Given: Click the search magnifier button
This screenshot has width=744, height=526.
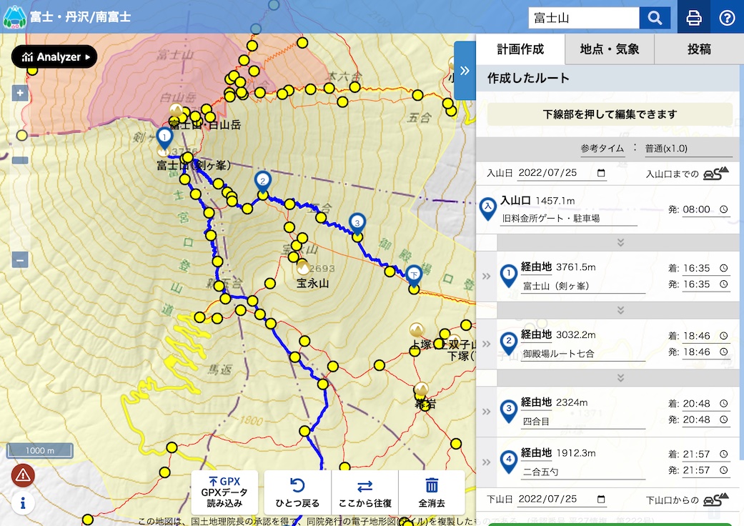Looking at the screenshot, I should point(655,18).
